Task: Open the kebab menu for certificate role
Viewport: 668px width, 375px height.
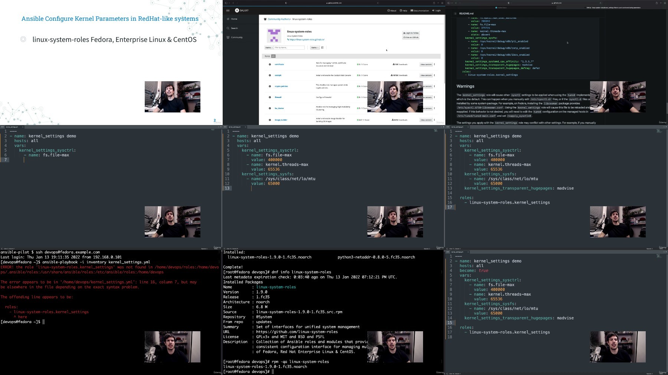Action: [x=435, y=65]
